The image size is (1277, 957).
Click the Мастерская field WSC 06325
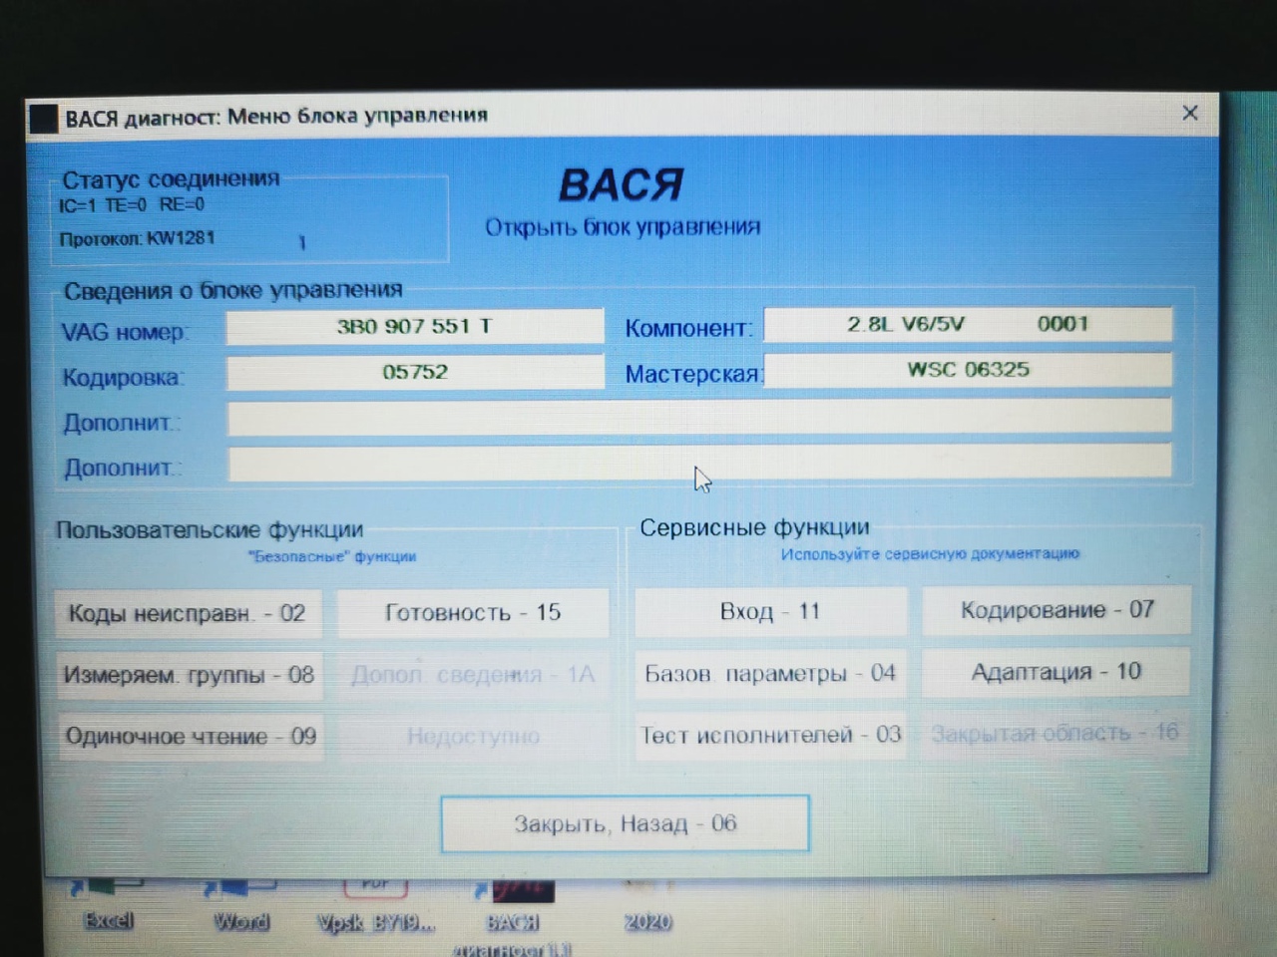coord(968,370)
